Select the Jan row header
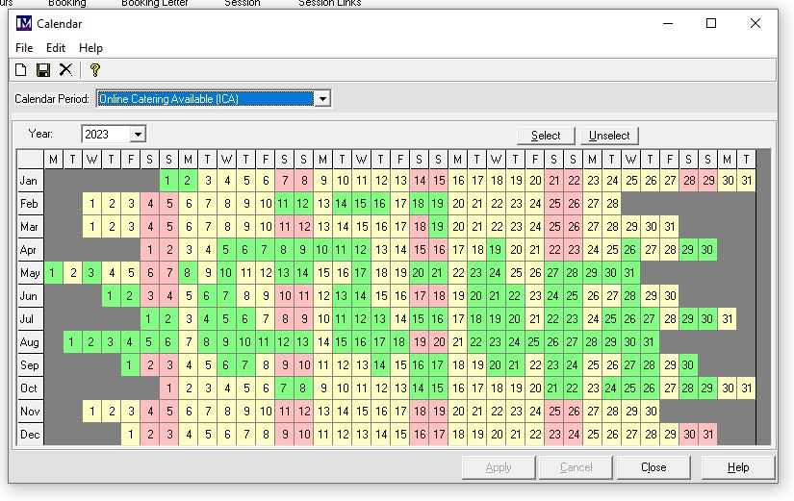Viewport: 794px width, 501px height. click(31, 181)
